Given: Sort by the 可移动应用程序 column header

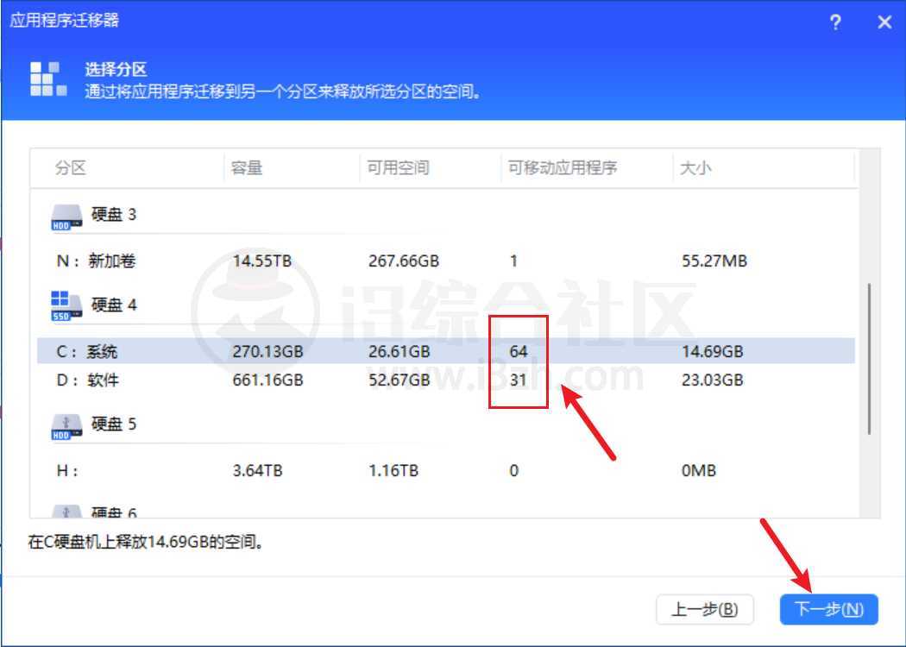Looking at the screenshot, I should pos(563,168).
